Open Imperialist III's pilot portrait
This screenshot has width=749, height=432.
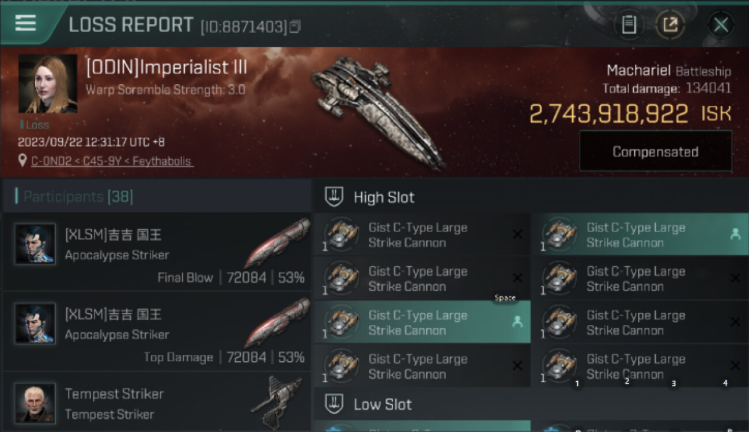tap(48, 84)
